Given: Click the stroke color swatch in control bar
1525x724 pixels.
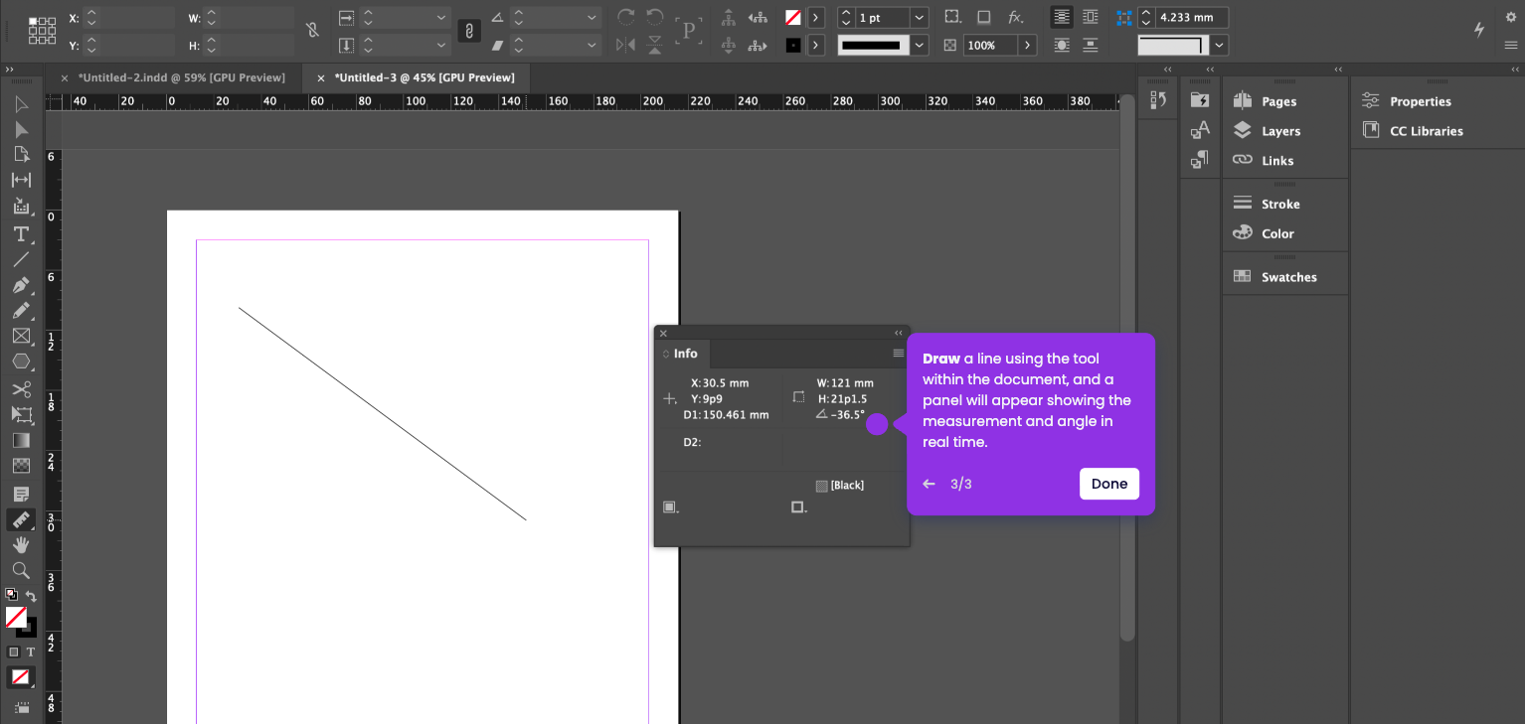Looking at the screenshot, I should (793, 45).
